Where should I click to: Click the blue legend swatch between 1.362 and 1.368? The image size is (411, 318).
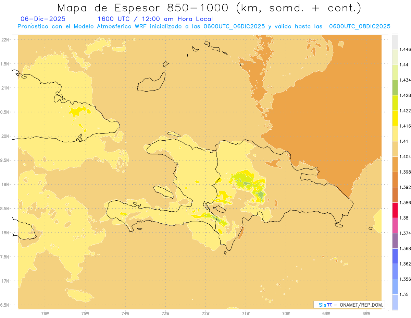coord(395,256)
